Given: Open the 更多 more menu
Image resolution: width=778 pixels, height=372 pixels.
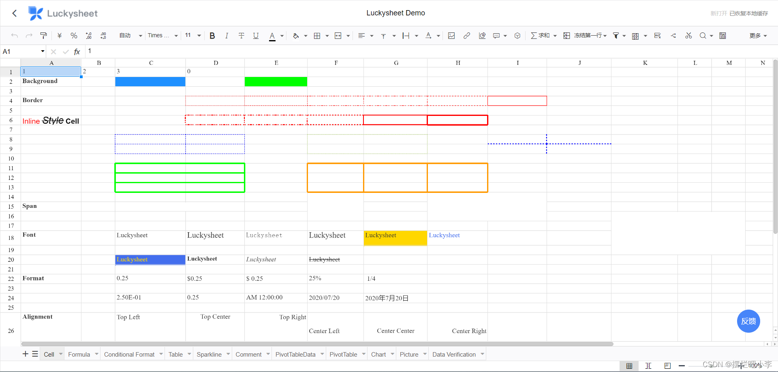Looking at the screenshot, I should pyautogui.click(x=758, y=36).
